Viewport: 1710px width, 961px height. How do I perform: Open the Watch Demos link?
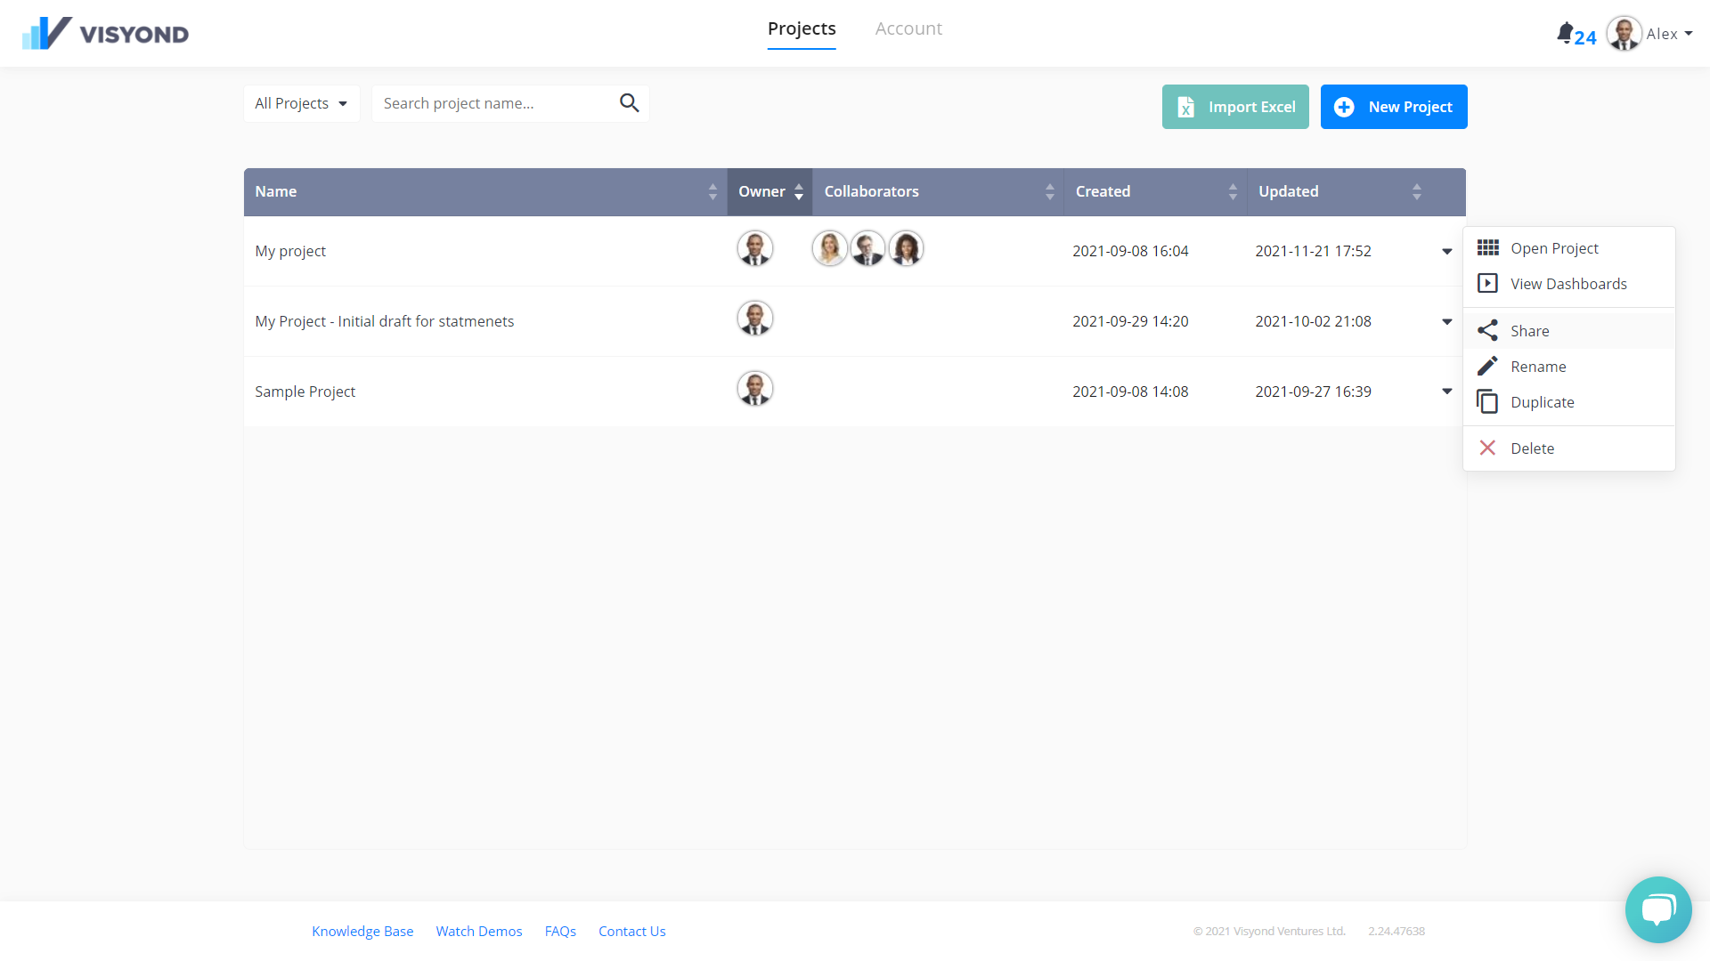click(x=479, y=931)
